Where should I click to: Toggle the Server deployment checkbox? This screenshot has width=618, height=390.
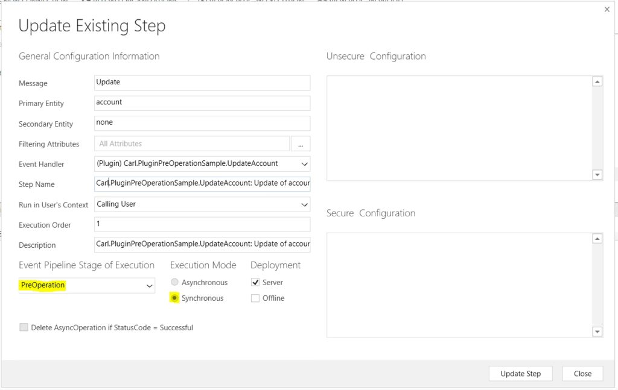(x=255, y=282)
